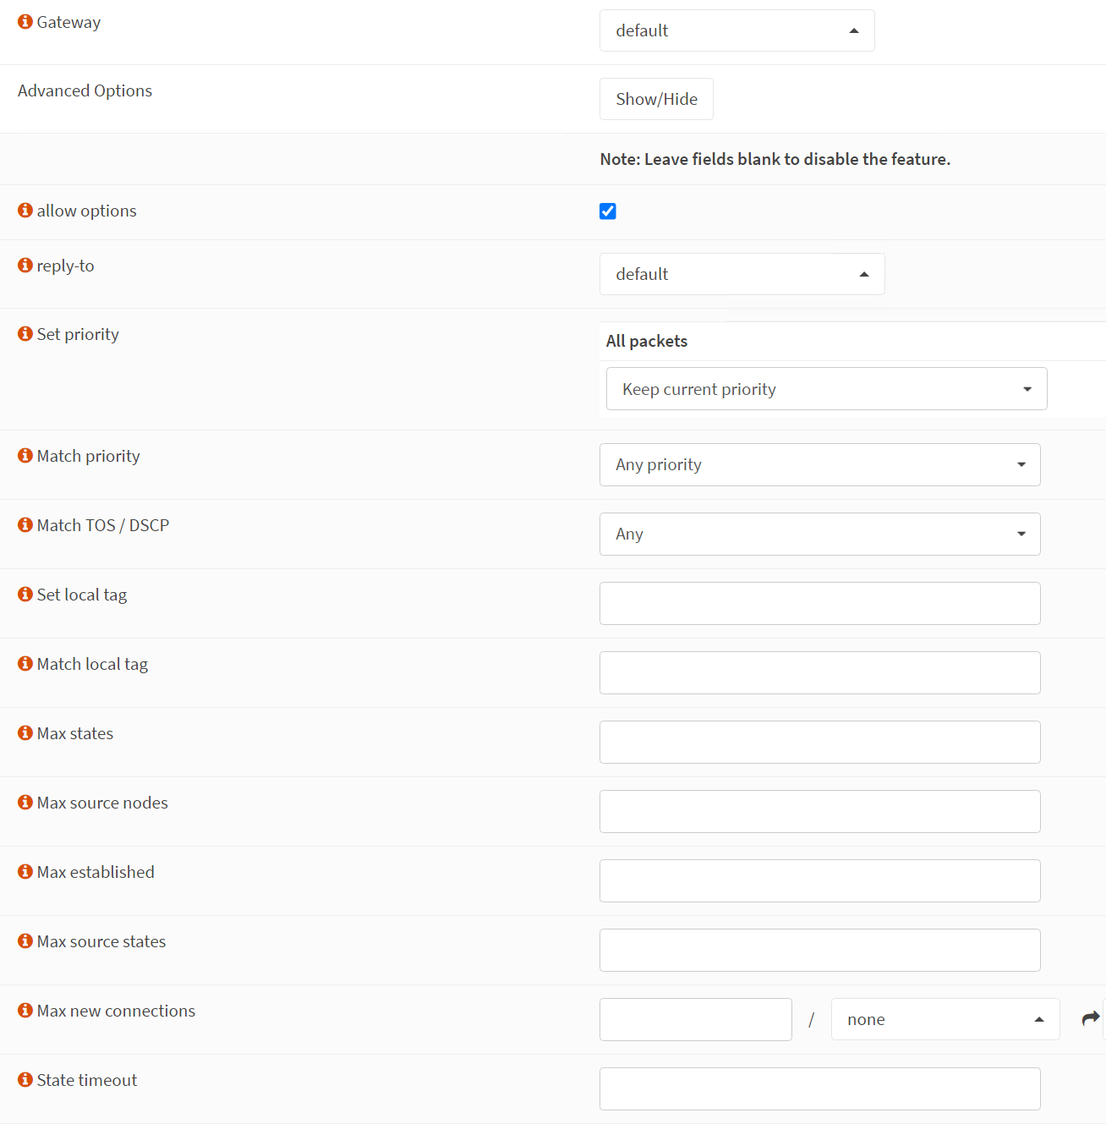Show help for Max new connections
This screenshot has height=1124, width=1106.
pyautogui.click(x=25, y=1010)
